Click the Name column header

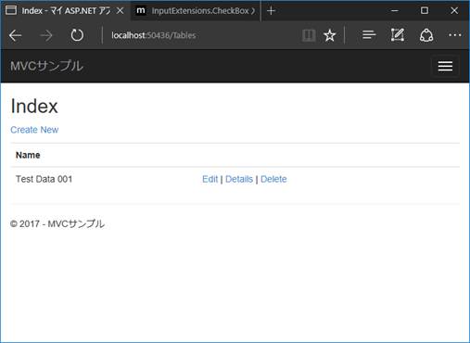tap(28, 155)
